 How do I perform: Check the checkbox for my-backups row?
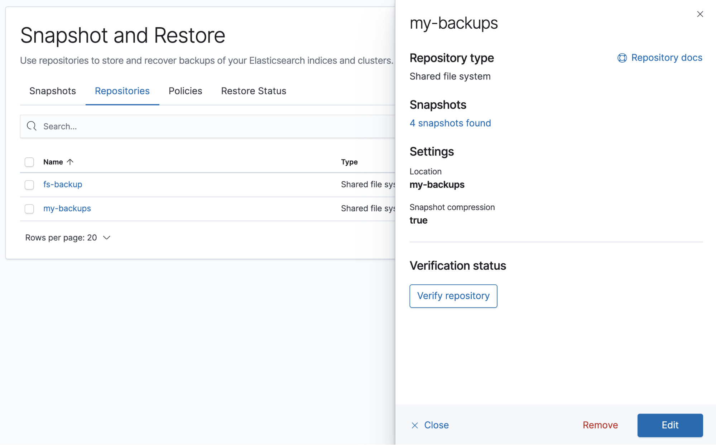(29, 209)
